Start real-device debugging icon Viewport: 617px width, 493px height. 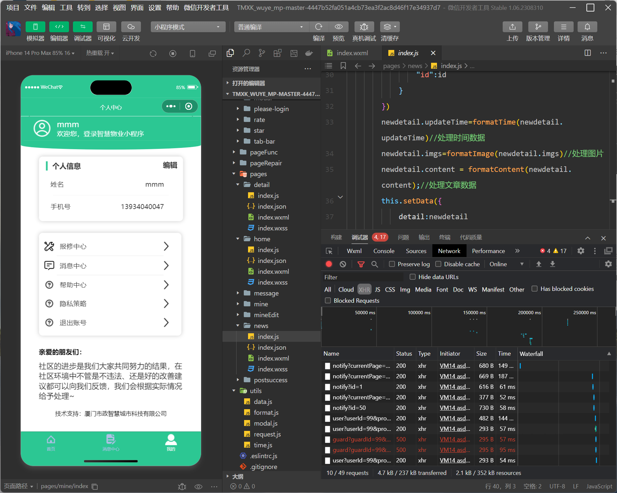pyautogui.click(x=364, y=27)
